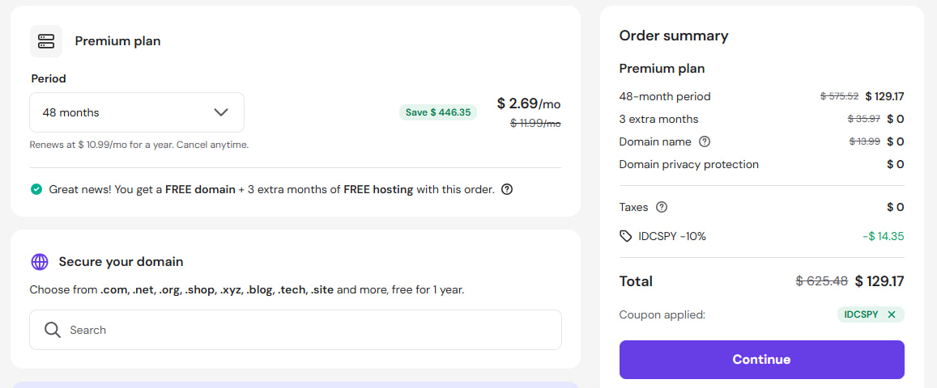Viewport: 937px width, 388px height.
Task: Click the Save $ 446.35 badge
Action: pos(438,112)
